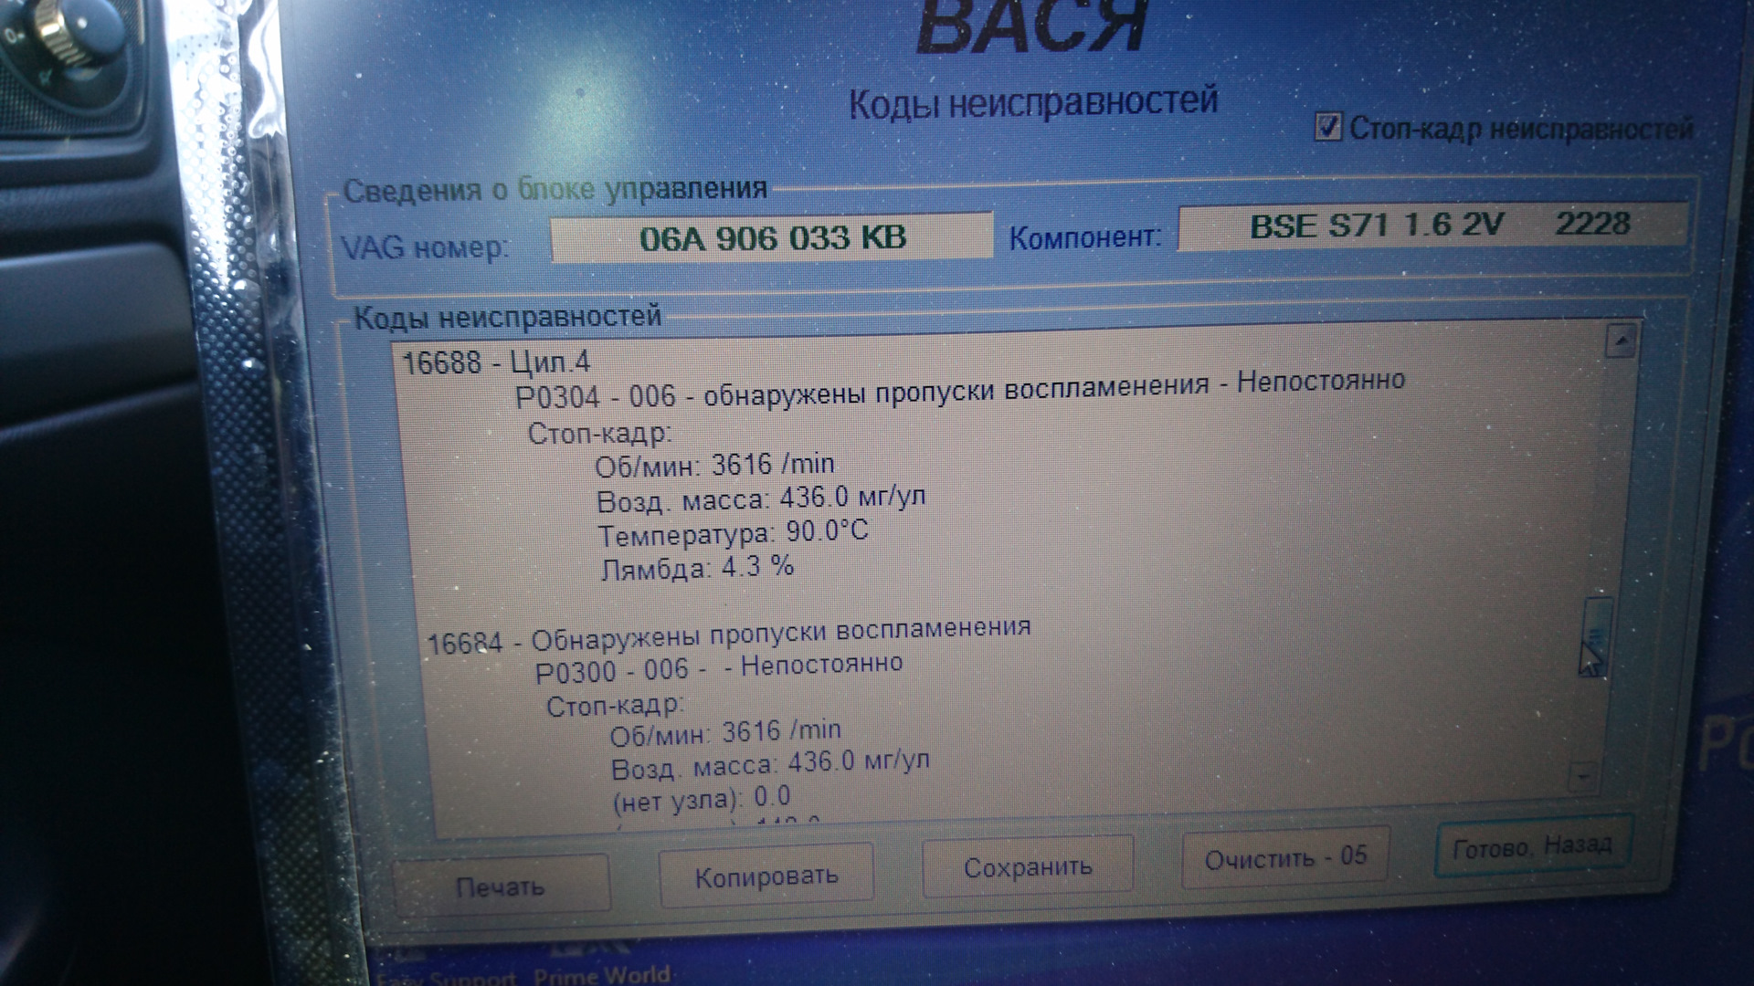Viewport: 1754px width, 986px height.
Task: Select the line 16684 - Обнаружены пропуски воспламенения
Action: pos(729,635)
